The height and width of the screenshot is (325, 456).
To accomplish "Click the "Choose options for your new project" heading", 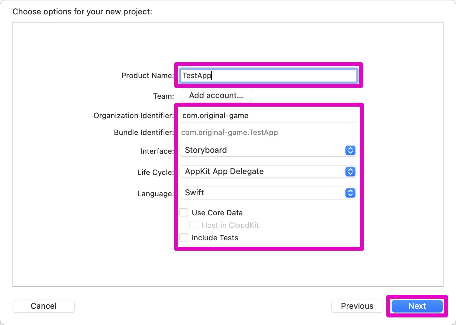I will point(82,12).
